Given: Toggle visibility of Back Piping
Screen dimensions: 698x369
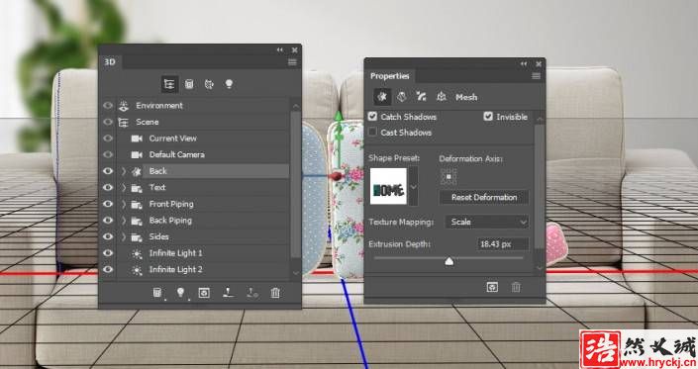Looking at the screenshot, I should (x=108, y=220).
